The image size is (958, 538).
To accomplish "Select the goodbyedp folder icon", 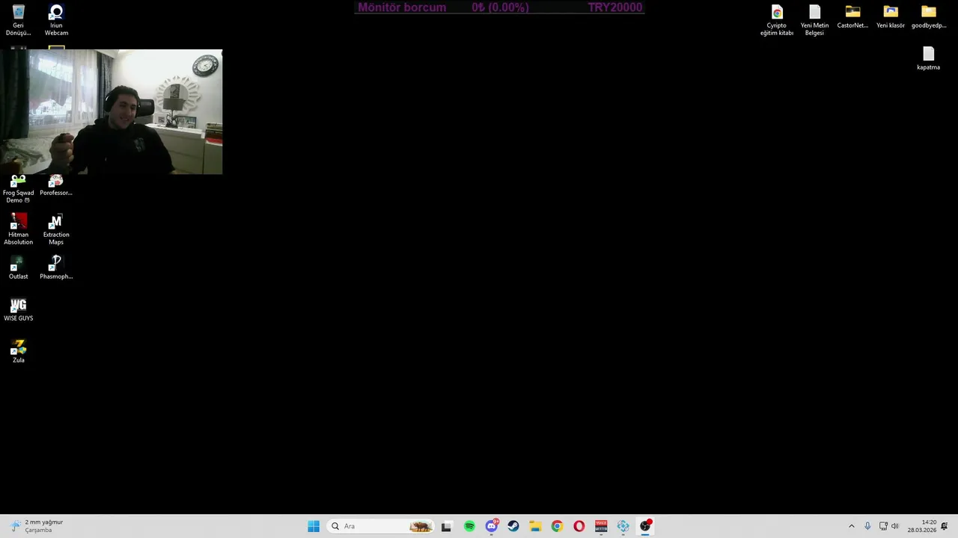I will (929, 16).
